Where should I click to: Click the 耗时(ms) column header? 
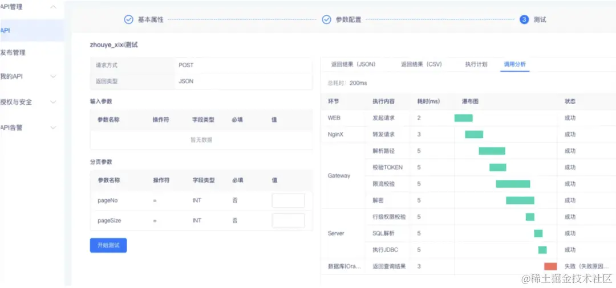point(428,101)
